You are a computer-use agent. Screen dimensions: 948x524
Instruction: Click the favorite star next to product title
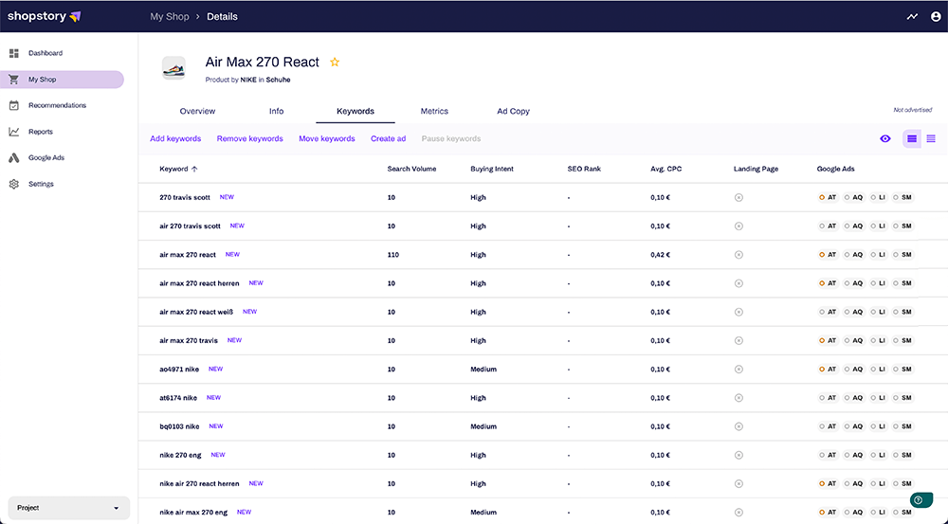[x=335, y=63]
